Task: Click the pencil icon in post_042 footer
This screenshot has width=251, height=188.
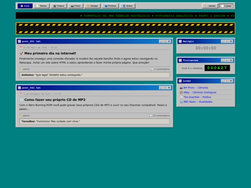Action: pos(20,116)
